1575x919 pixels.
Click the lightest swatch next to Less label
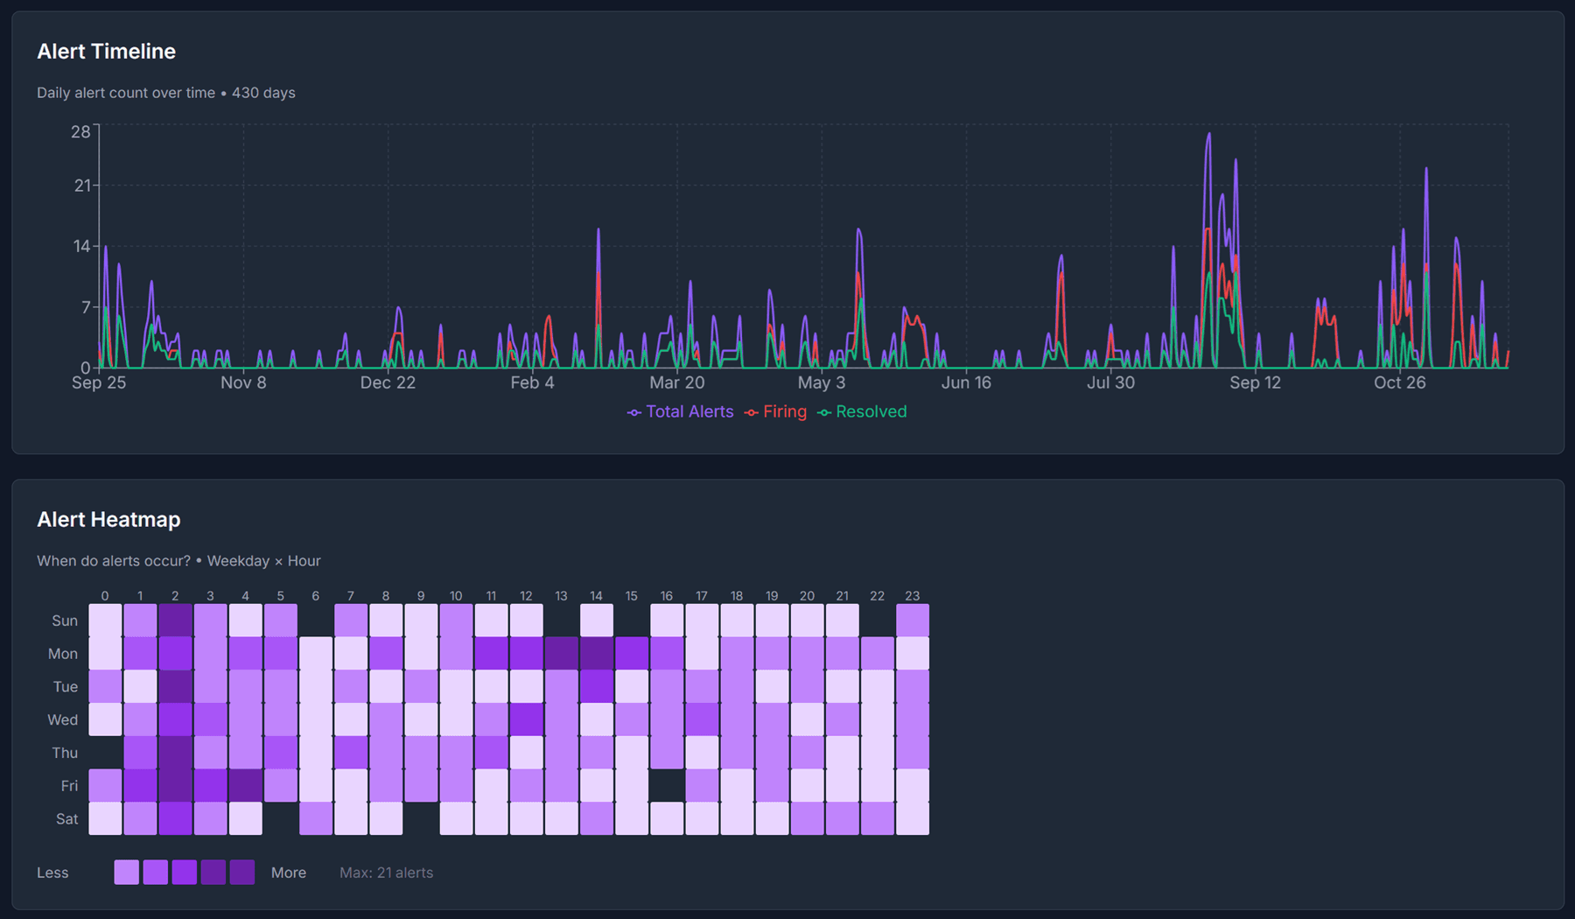pos(126,873)
